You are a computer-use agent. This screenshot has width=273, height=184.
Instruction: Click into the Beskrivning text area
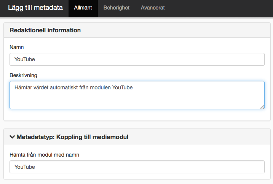(137, 95)
